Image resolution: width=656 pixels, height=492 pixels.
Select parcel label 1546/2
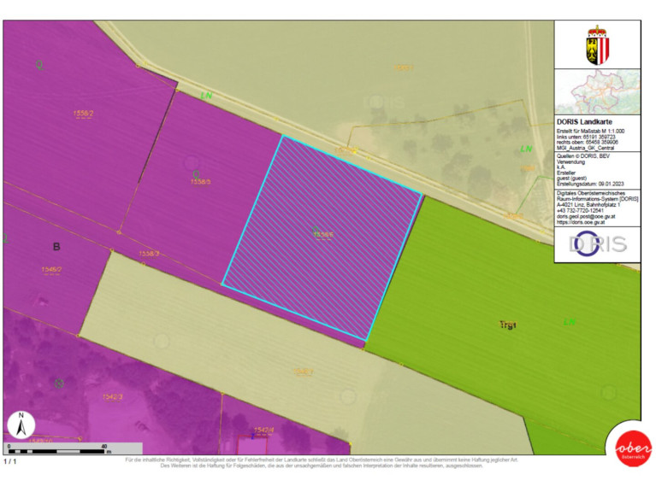tap(51, 270)
